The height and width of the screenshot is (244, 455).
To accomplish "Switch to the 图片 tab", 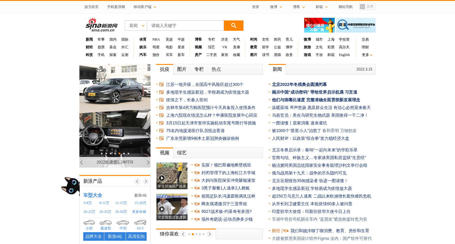I will 182,69.
